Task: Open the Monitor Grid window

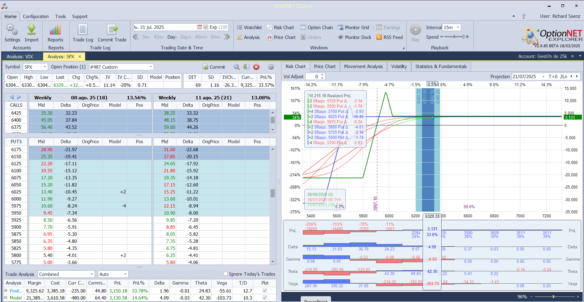Action: coord(353,28)
